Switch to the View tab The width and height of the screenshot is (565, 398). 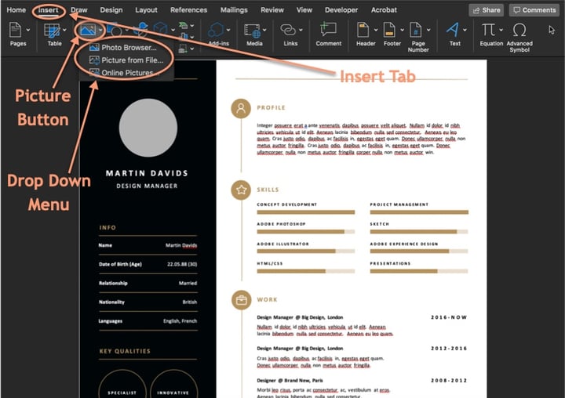[304, 10]
